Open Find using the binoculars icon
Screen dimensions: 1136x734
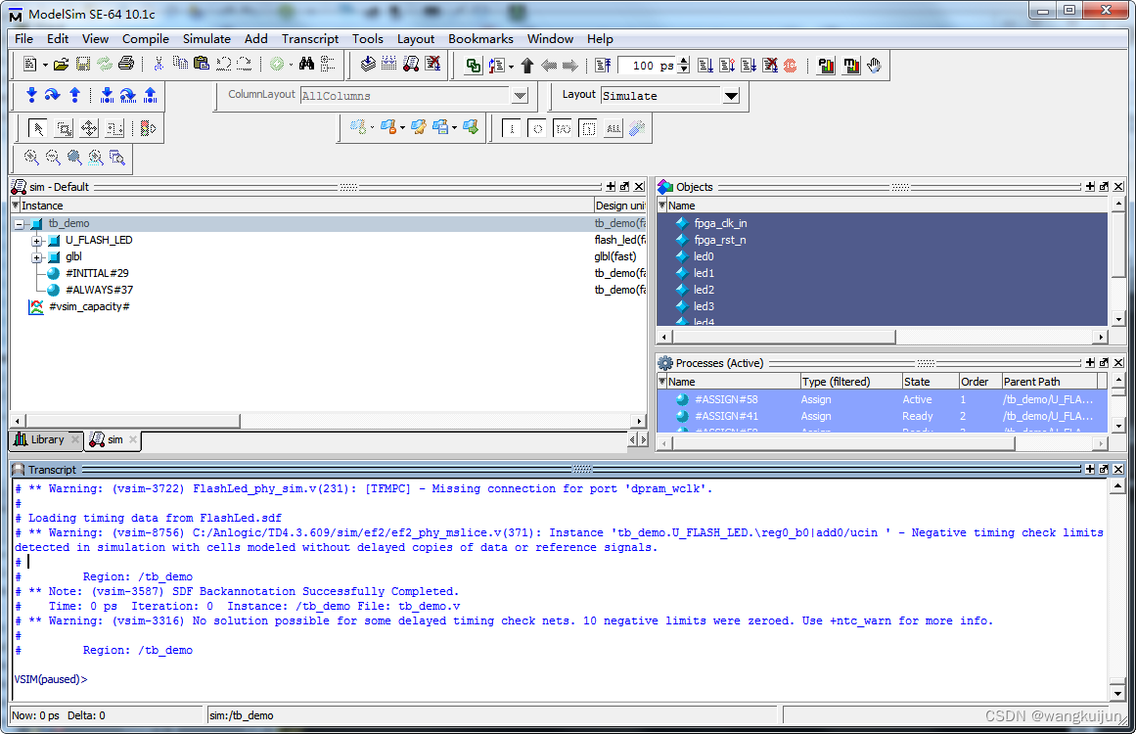(x=306, y=64)
